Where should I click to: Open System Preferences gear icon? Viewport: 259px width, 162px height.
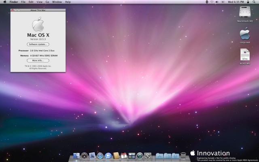pyautogui.click(x=148, y=156)
